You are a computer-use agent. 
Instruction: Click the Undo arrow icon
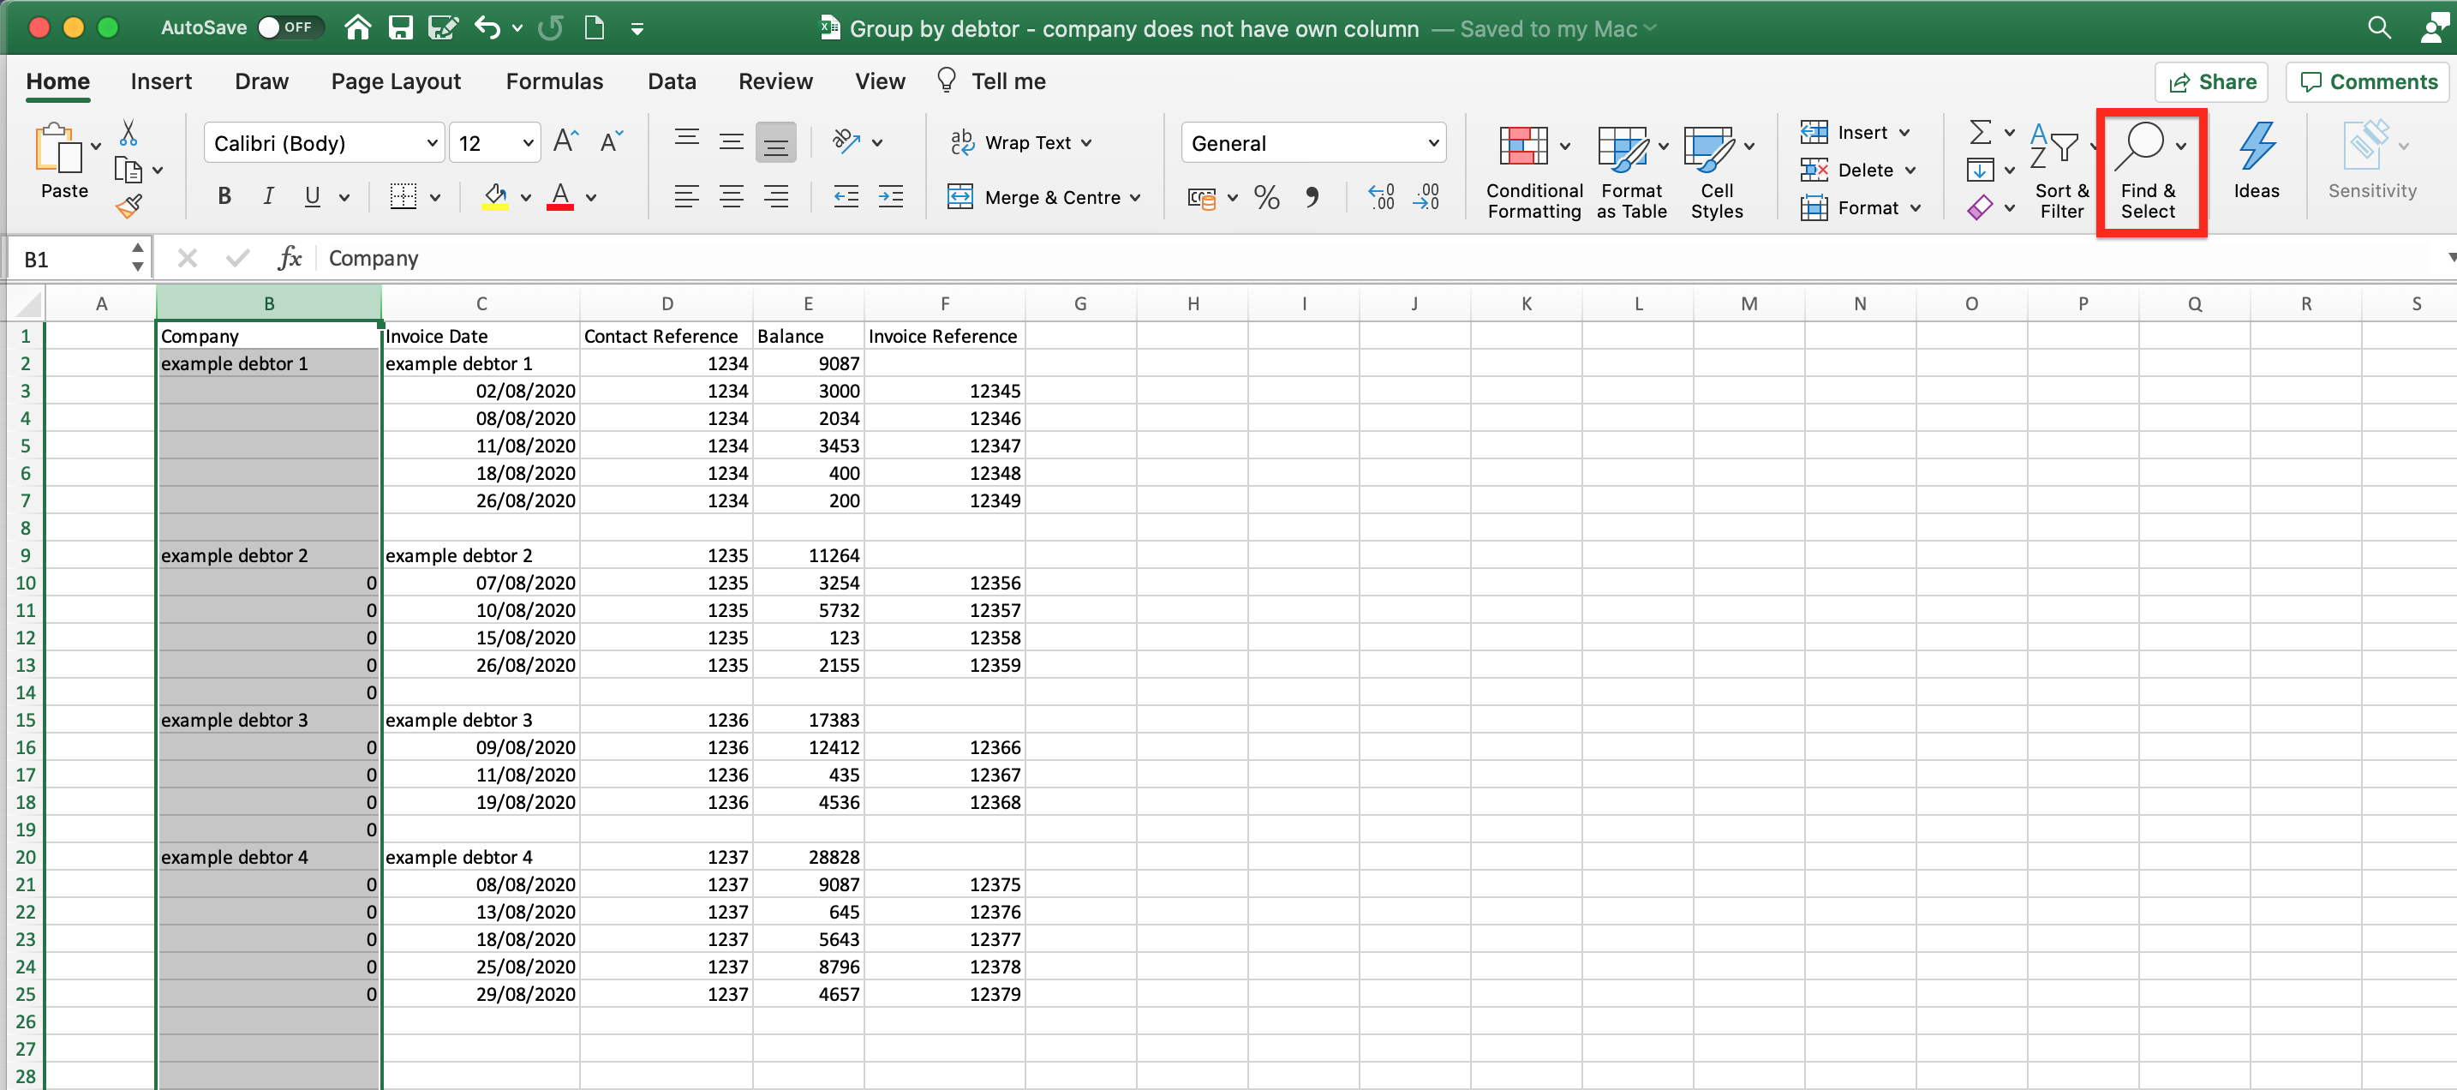[x=487, y=27]
